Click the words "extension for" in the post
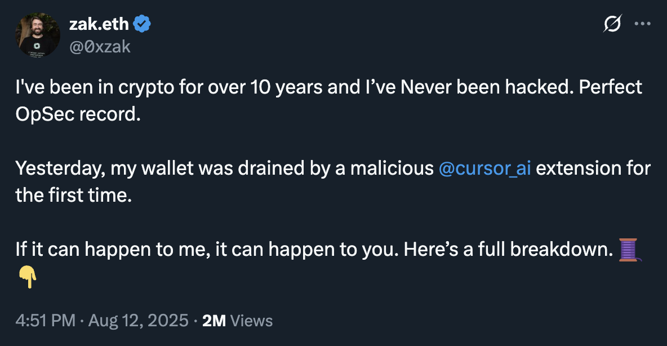 point(593,168)
